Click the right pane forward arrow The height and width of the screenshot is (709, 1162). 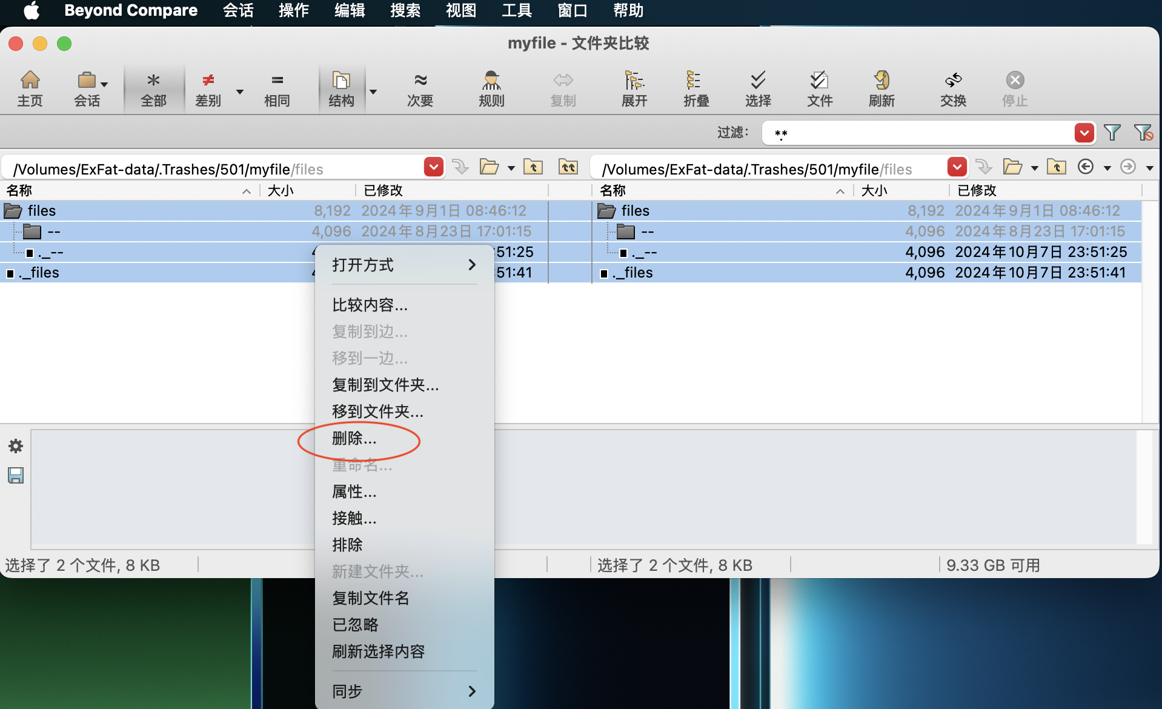click(1128, 167)
